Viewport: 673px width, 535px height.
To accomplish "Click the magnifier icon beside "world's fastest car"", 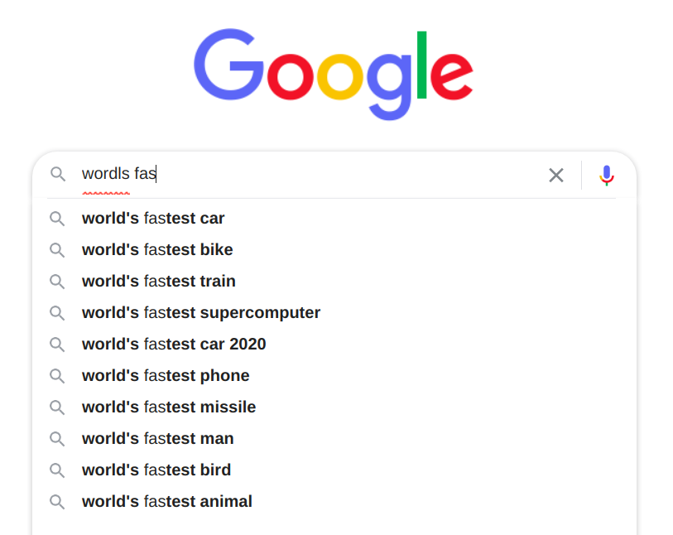I will tap(57, 219).
